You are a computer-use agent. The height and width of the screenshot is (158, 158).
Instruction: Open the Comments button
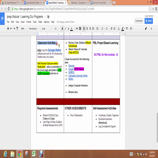coord(139,21)
